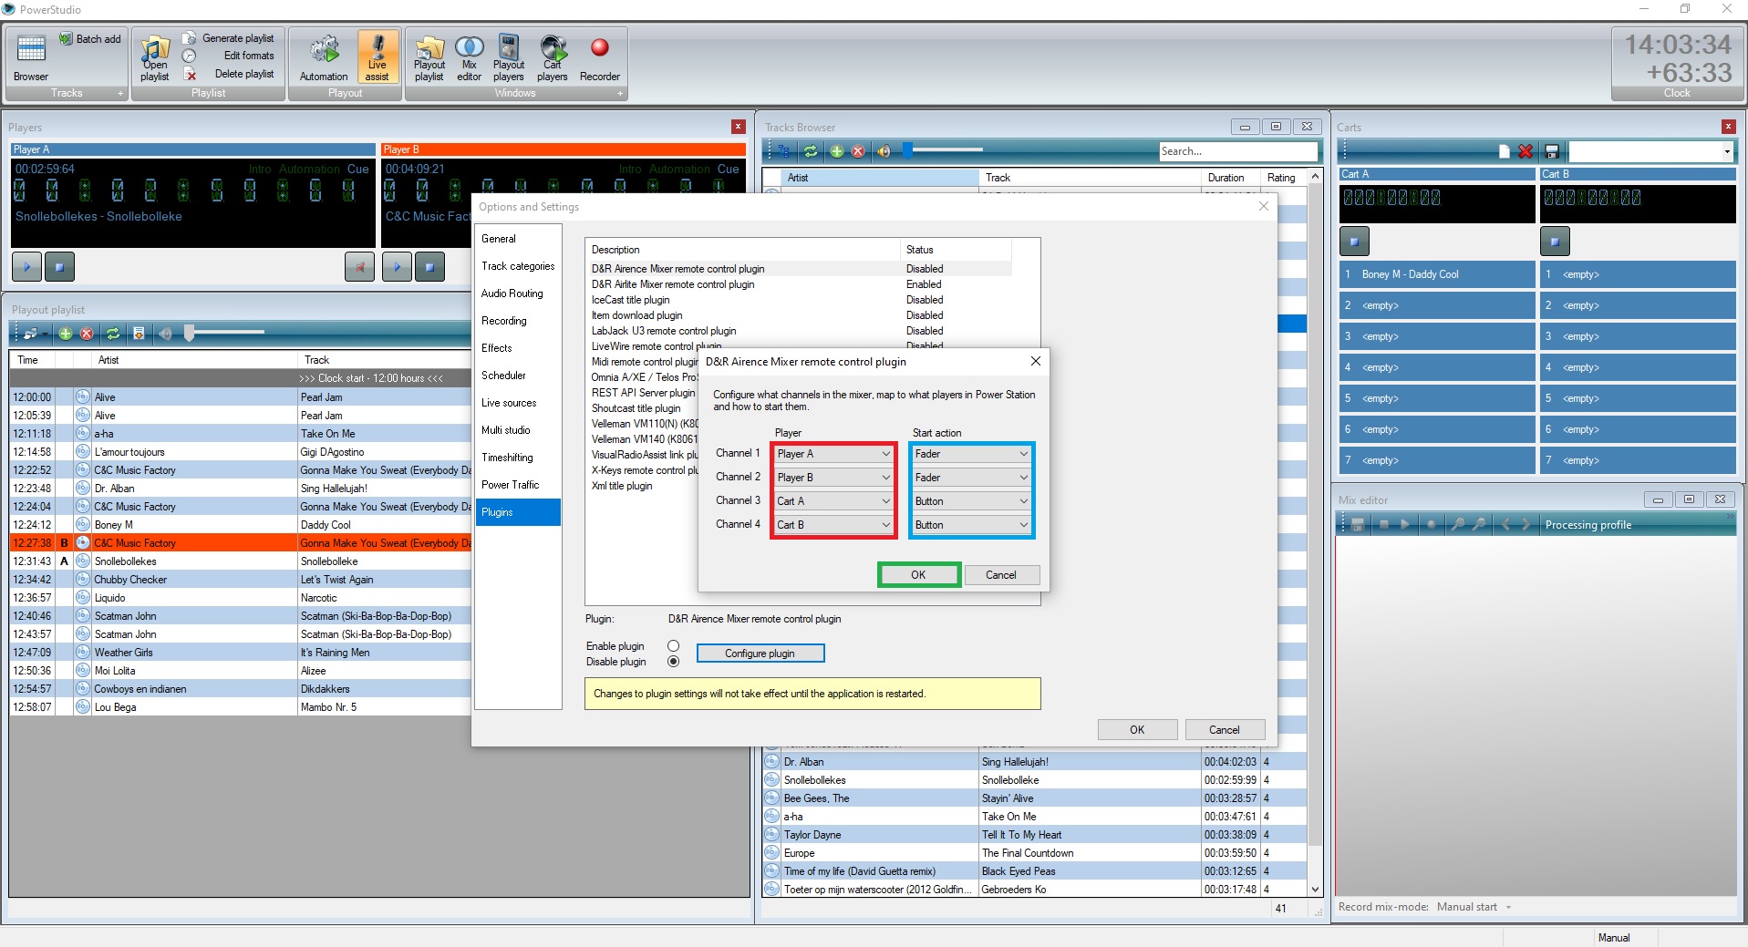Click the Automation playout icon

point(324,57)
